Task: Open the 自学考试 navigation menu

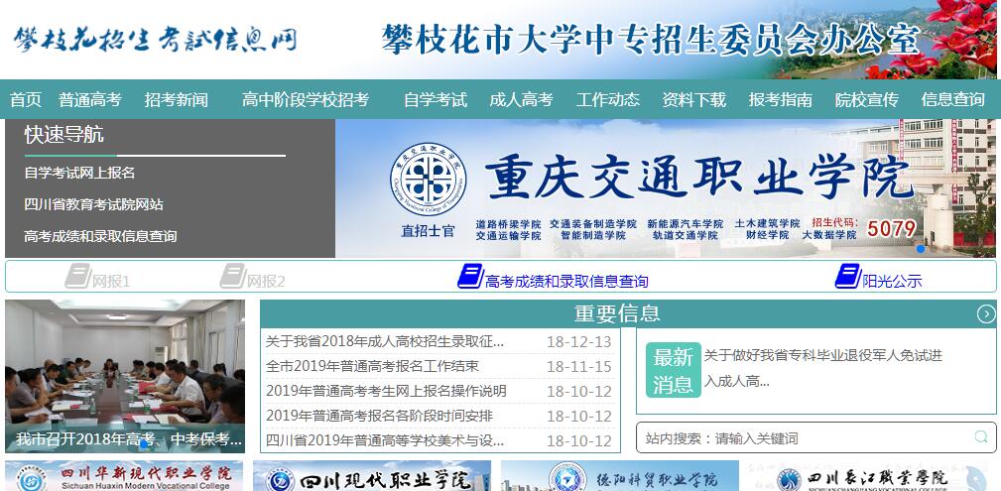Action: (435, 99)
